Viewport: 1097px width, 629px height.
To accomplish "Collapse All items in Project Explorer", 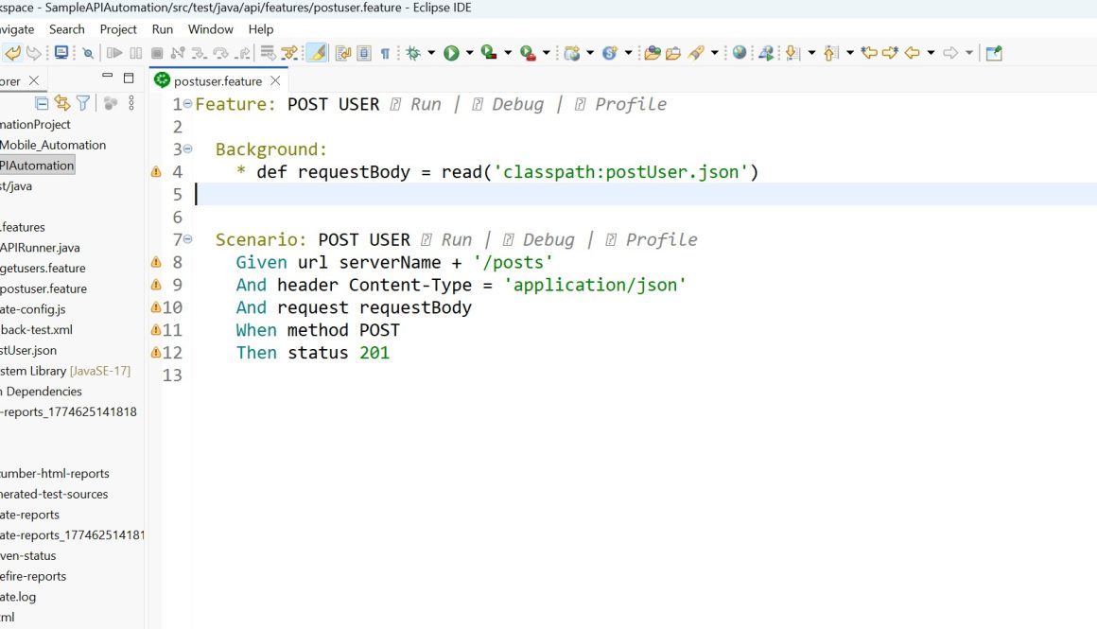I will [42, 103].
